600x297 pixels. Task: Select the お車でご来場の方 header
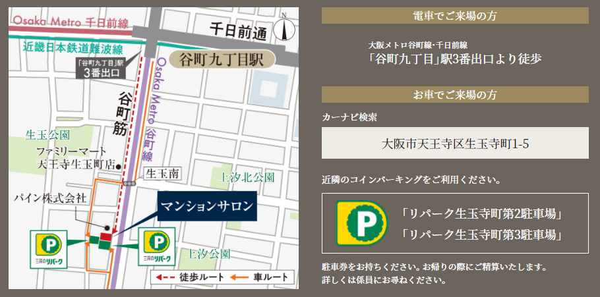click(x=455, y=95)
